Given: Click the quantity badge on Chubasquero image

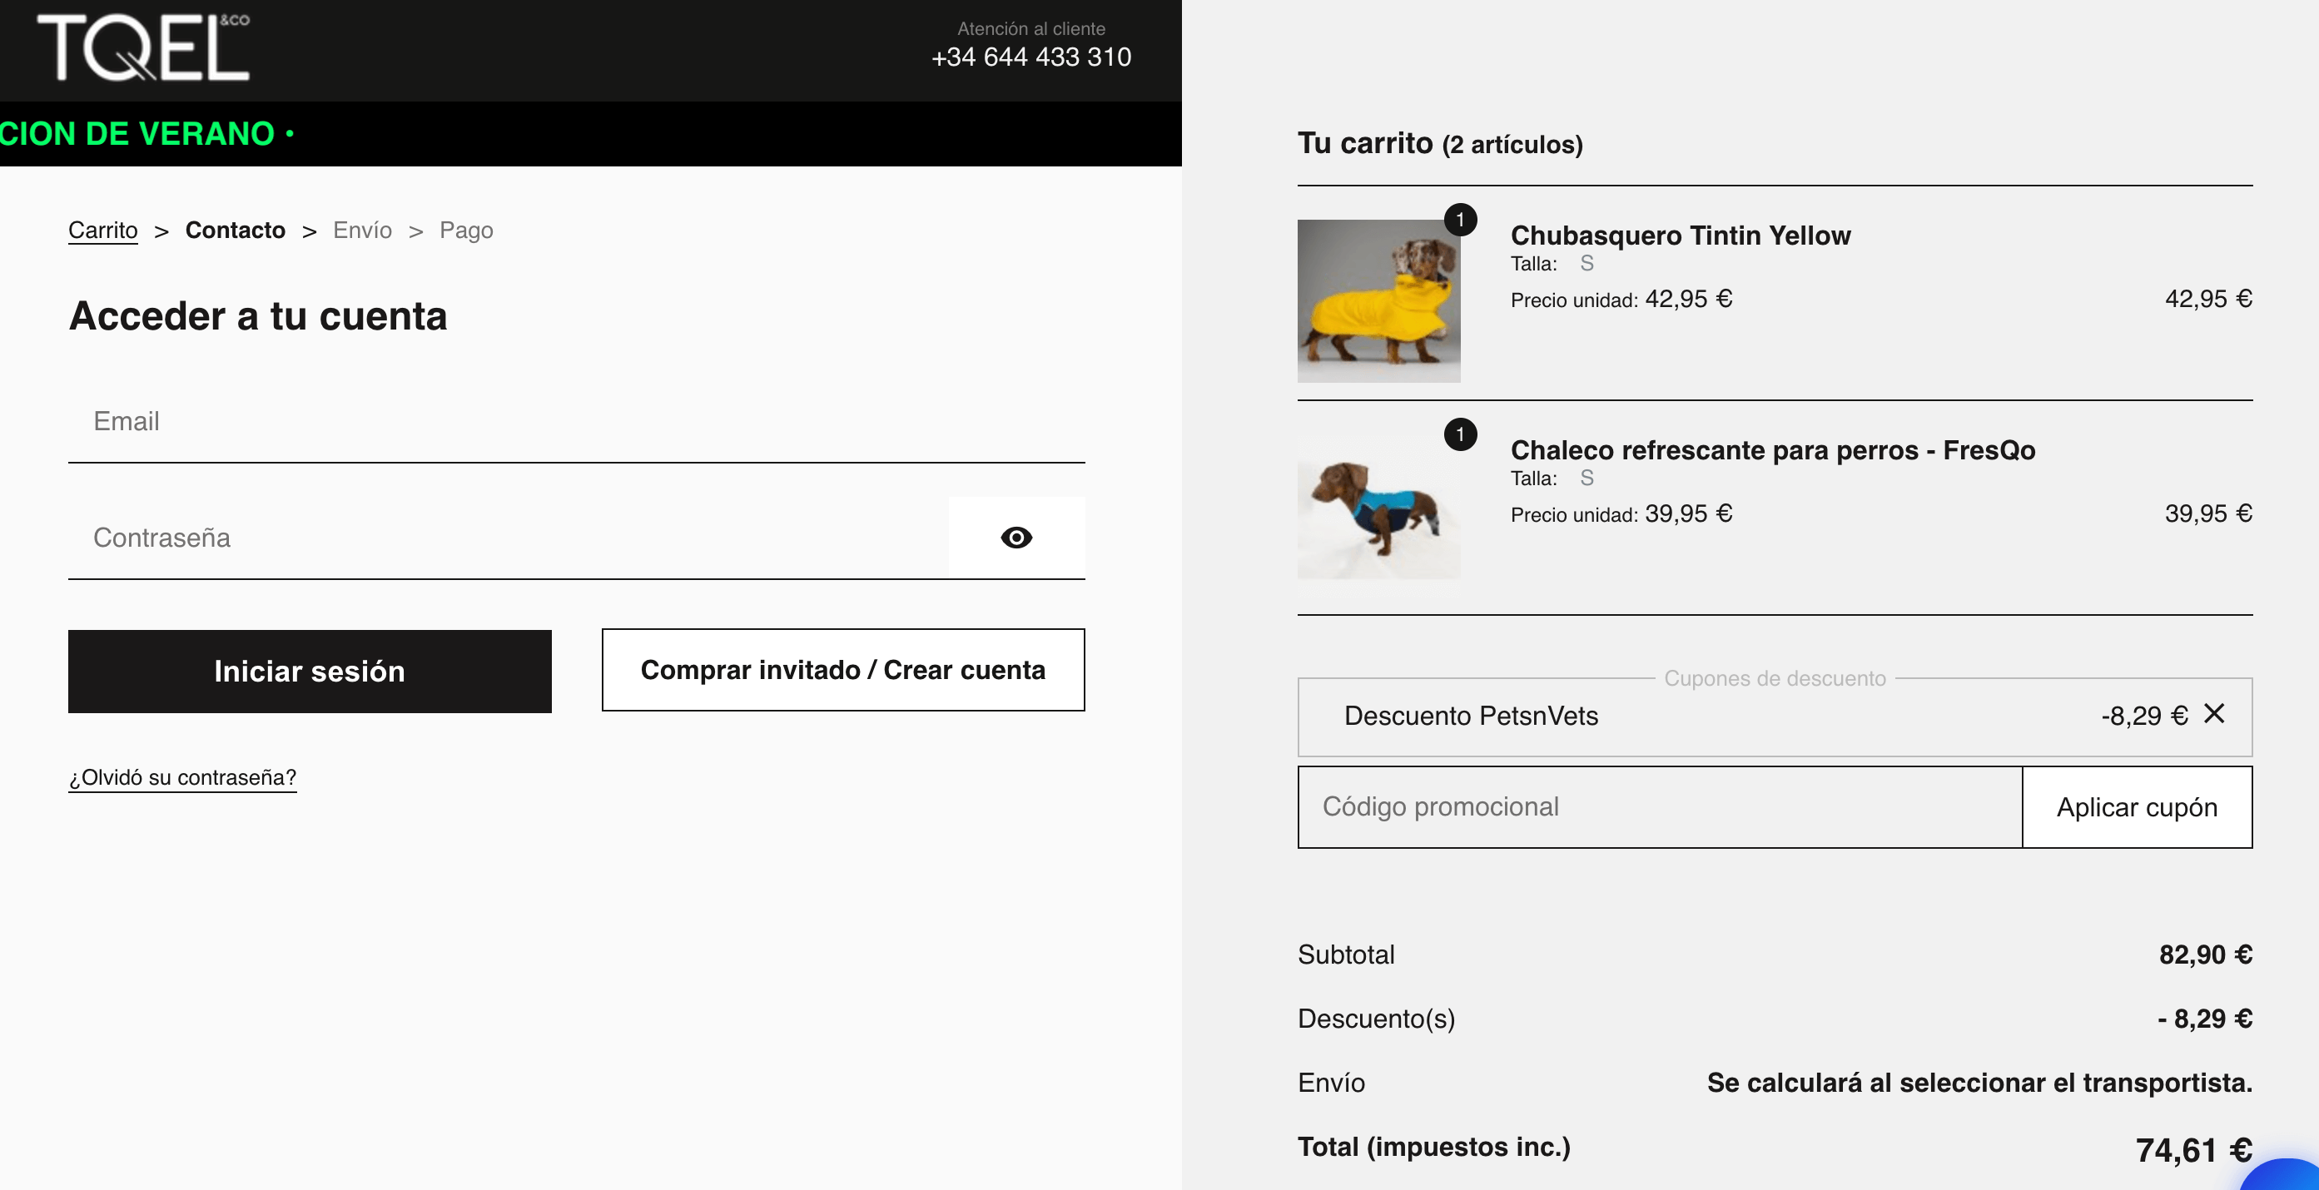Looking at the screenshot, I should [1460, 220].
